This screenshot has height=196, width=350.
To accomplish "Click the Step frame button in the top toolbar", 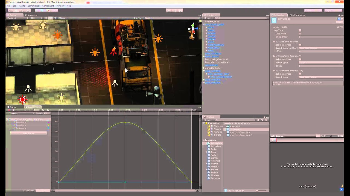I will pyautogui.click(x=181, y=11).
